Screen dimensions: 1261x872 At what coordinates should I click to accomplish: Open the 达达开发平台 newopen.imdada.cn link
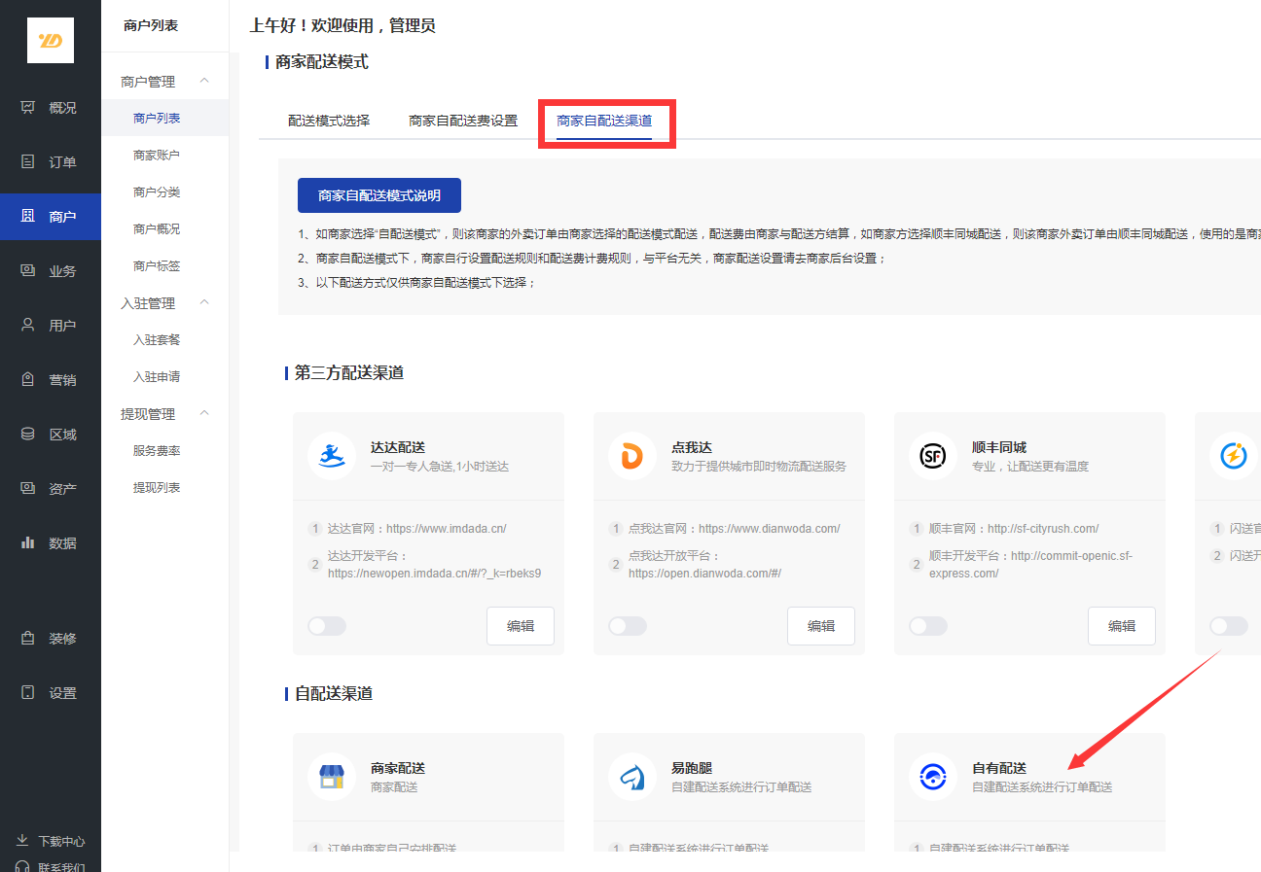click(x=434, y=565)
